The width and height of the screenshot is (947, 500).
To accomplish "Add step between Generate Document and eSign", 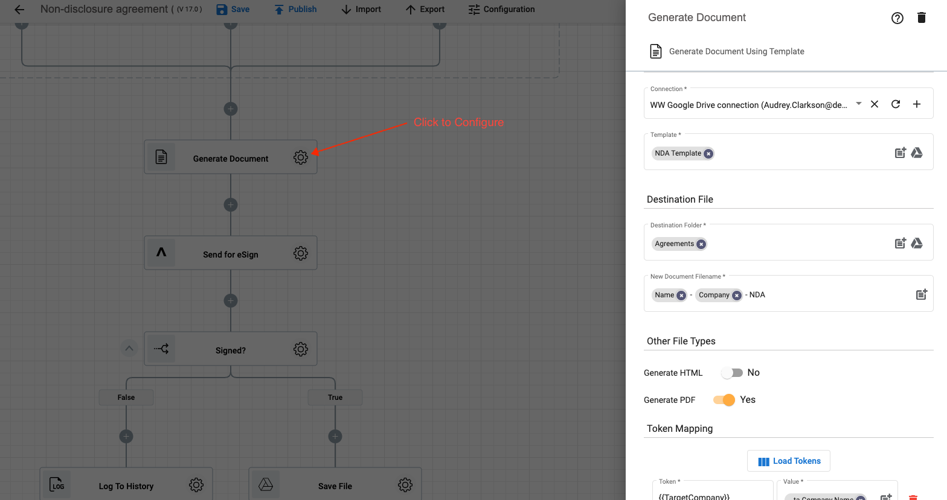I will (x=231, y=204).
